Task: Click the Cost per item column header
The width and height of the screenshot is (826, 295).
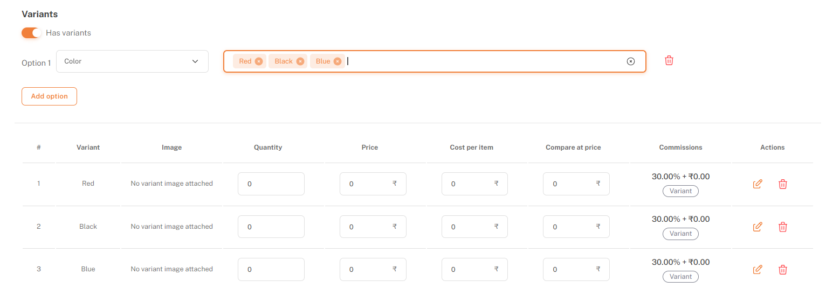Action: (472, 147)
